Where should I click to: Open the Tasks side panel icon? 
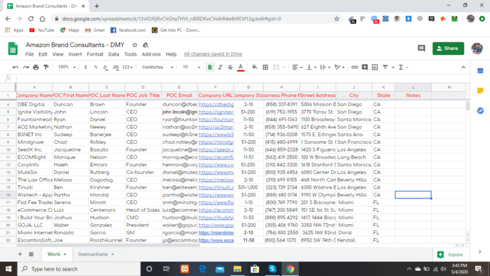[x=480, y=110]
